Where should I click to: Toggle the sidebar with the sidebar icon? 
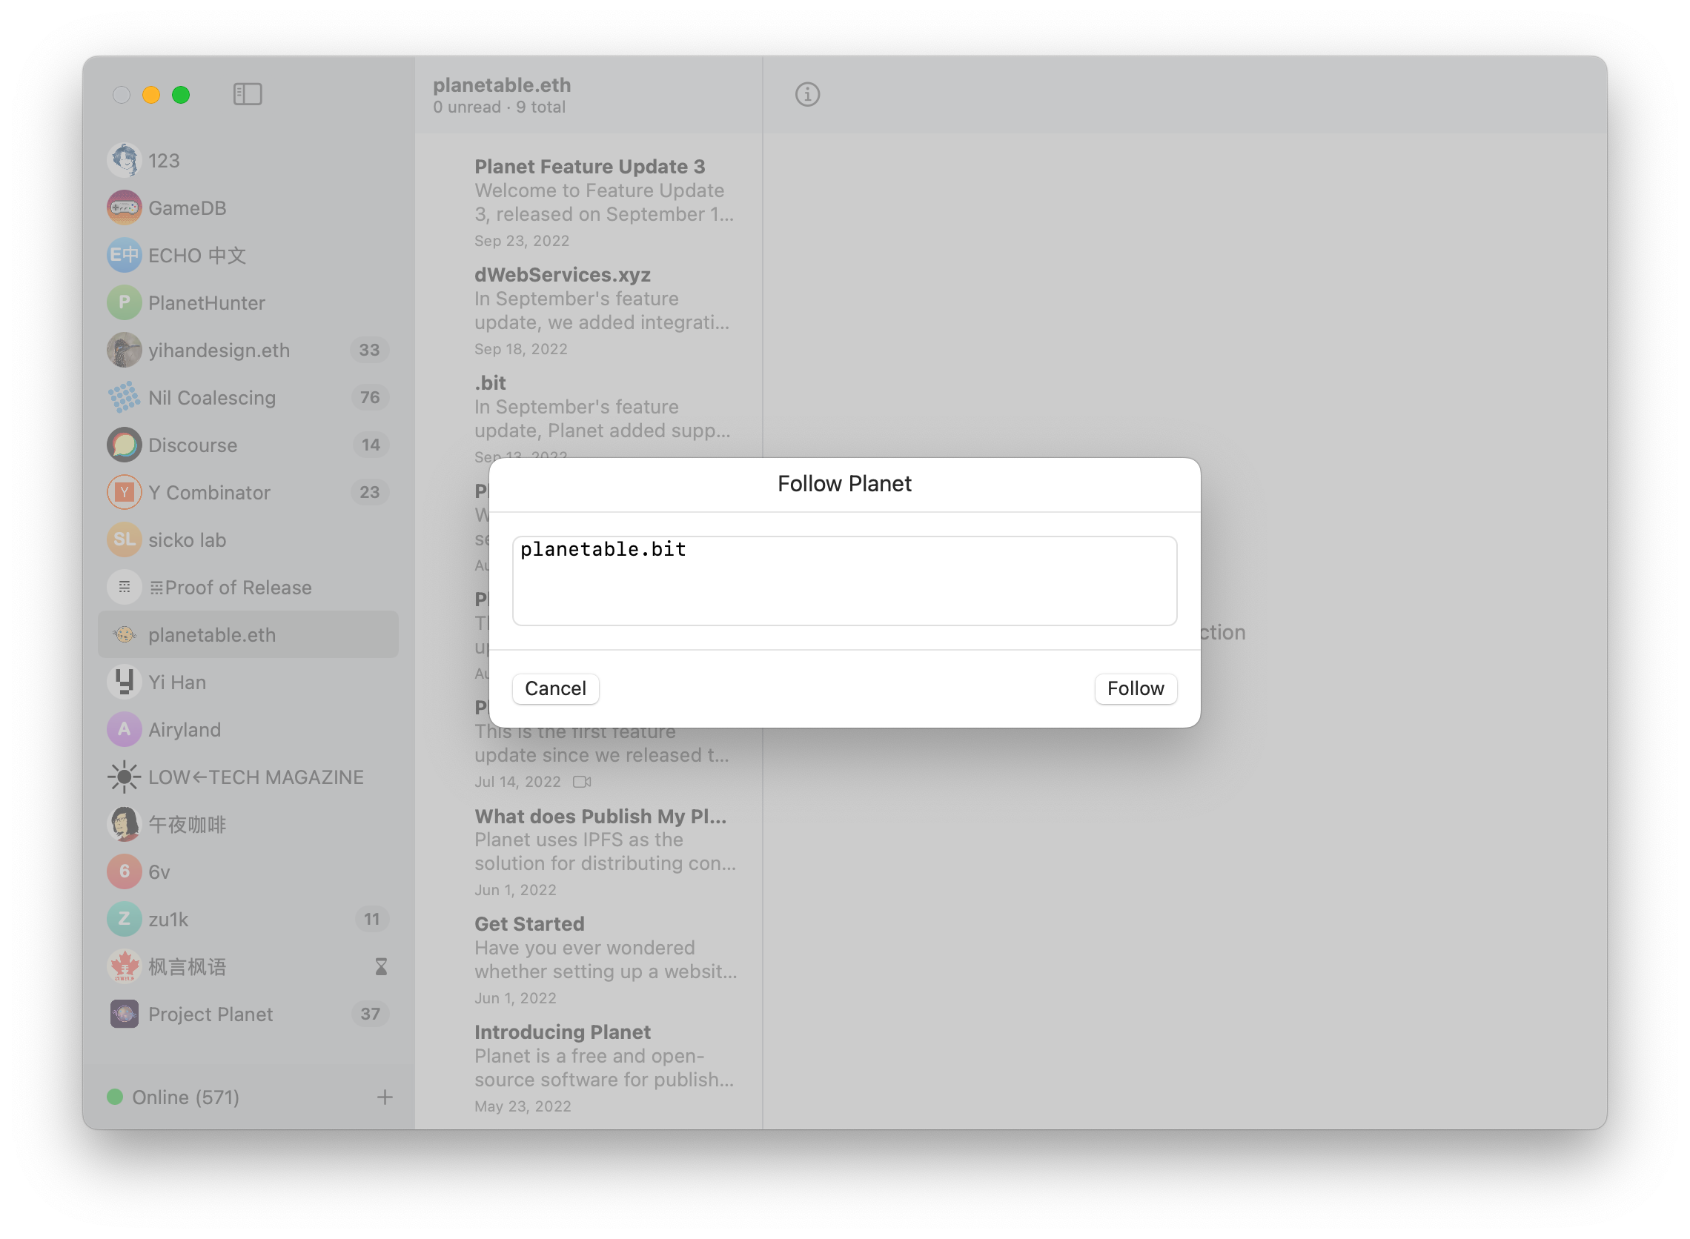click(x=248, y=95)
